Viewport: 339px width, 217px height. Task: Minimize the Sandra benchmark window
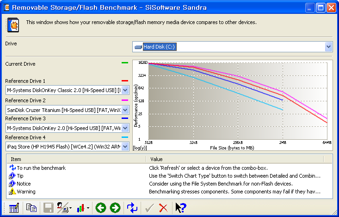[x=310, y=8]
